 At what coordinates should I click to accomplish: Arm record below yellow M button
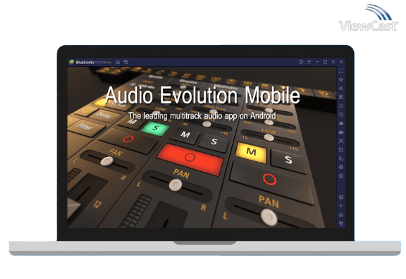(270, 180)
